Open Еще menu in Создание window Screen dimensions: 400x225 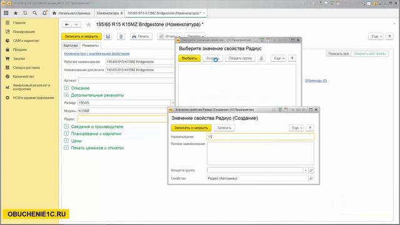point(296,127)
